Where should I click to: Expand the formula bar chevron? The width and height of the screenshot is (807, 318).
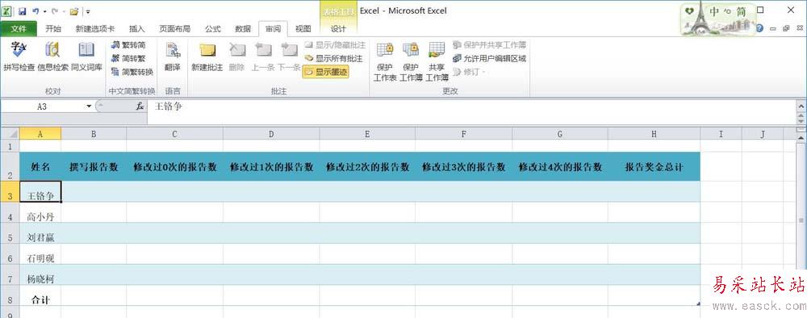(x=801, y=106)
